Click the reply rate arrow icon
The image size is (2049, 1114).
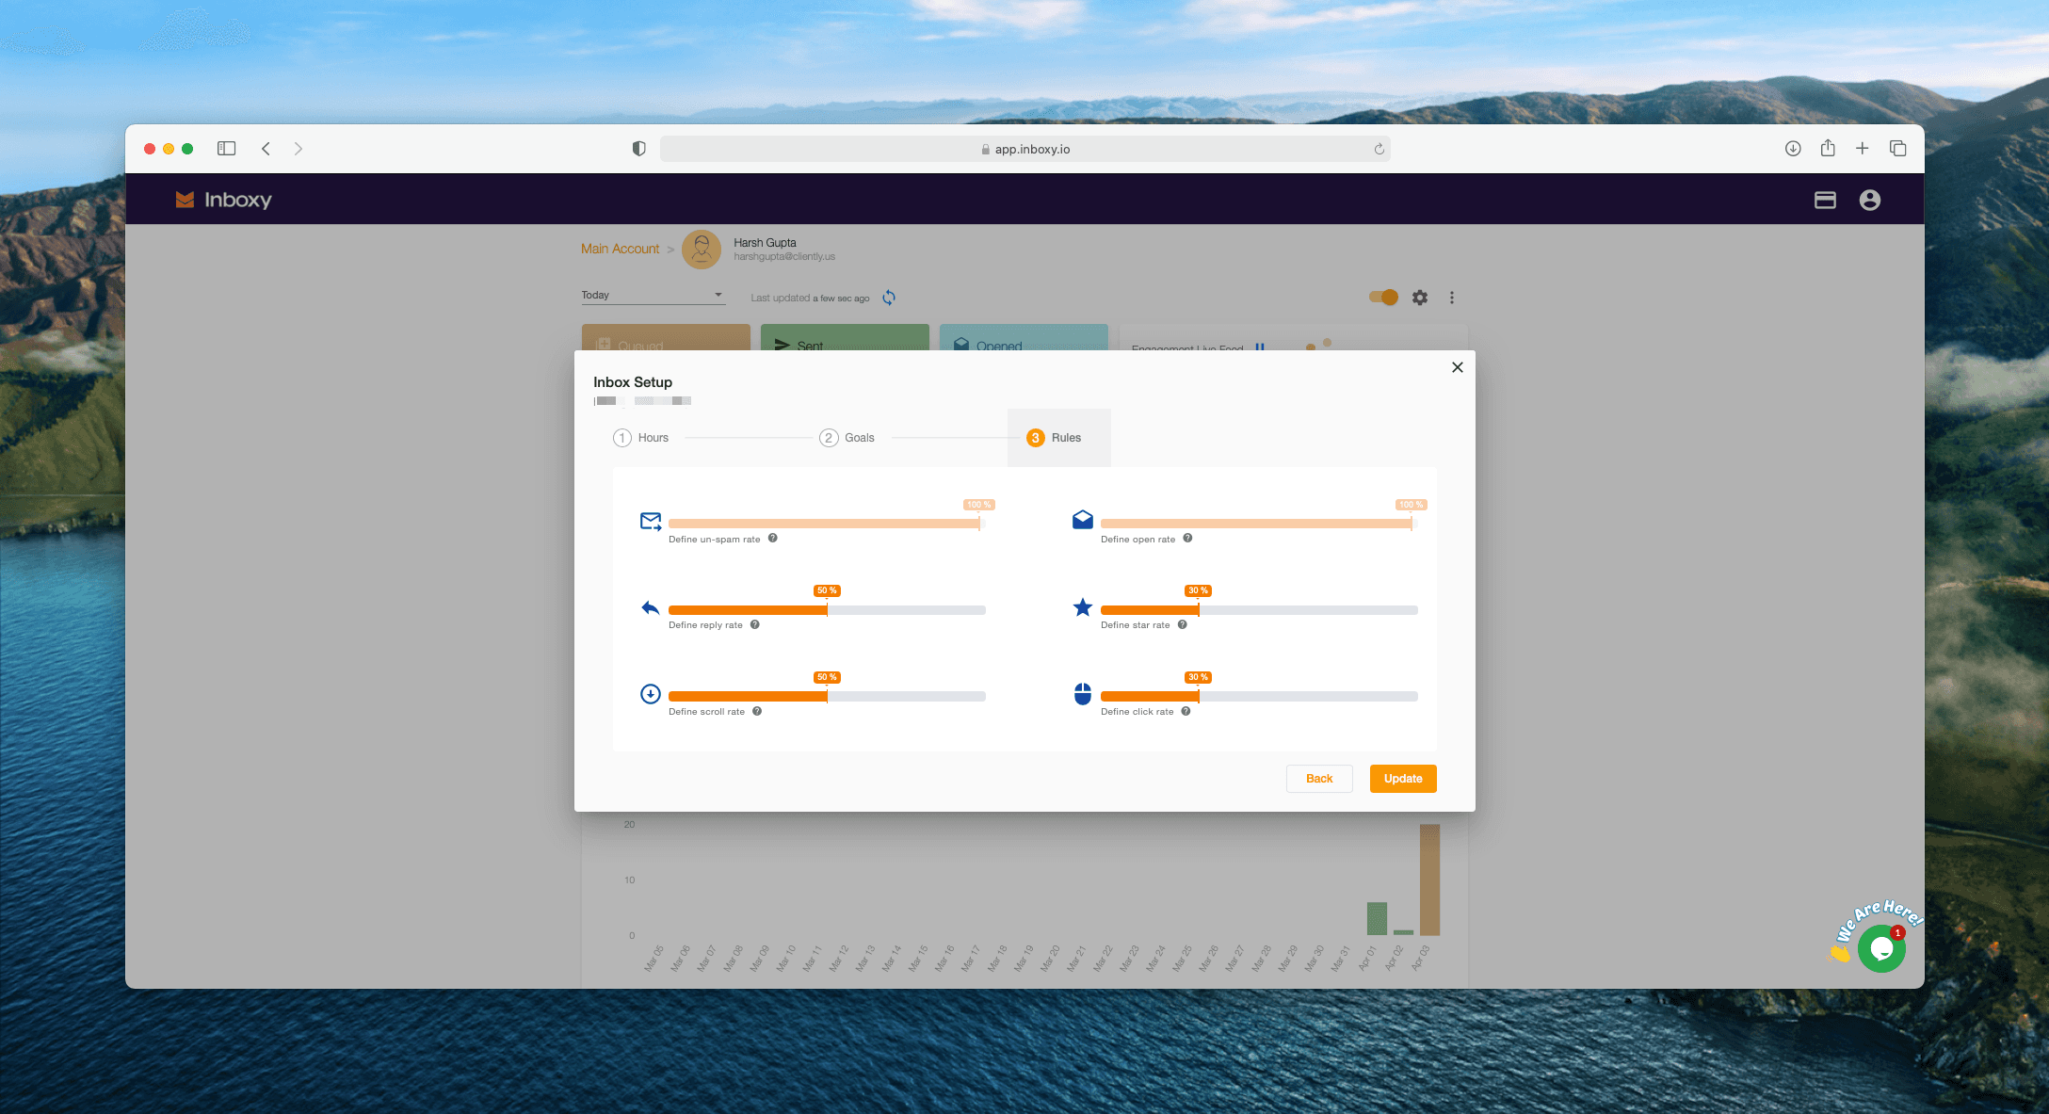click(x=650, y=607)
